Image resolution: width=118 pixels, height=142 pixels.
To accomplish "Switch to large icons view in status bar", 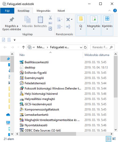I will coord(114,139).
